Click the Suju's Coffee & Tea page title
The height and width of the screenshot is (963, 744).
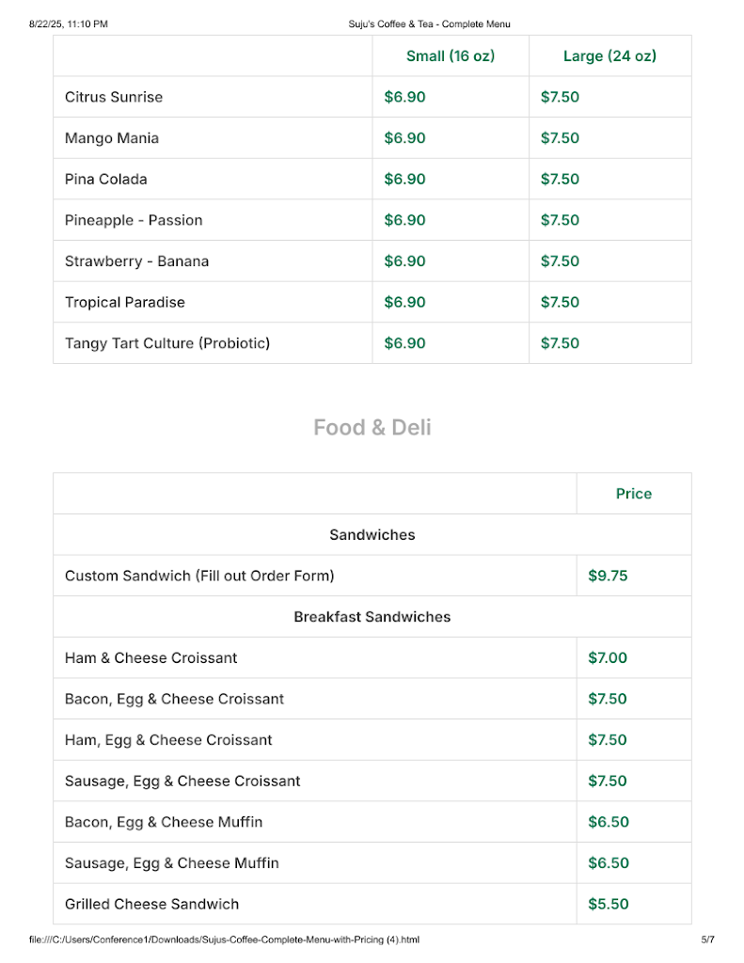(429, 24)
